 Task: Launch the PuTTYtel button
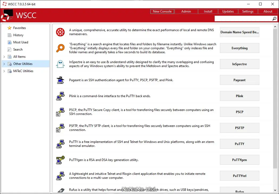coord(239,176)
